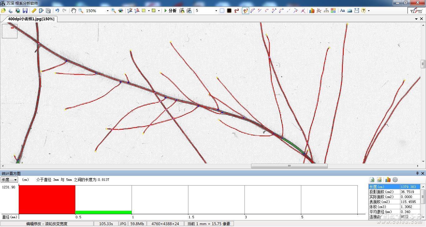Open the hierarchy tree diagram icon
The image size is (426, 227).
(326, 11)
